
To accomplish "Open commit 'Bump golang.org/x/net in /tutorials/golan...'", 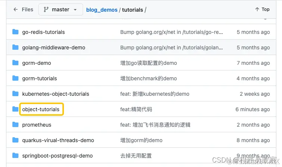I will (171, 47).
